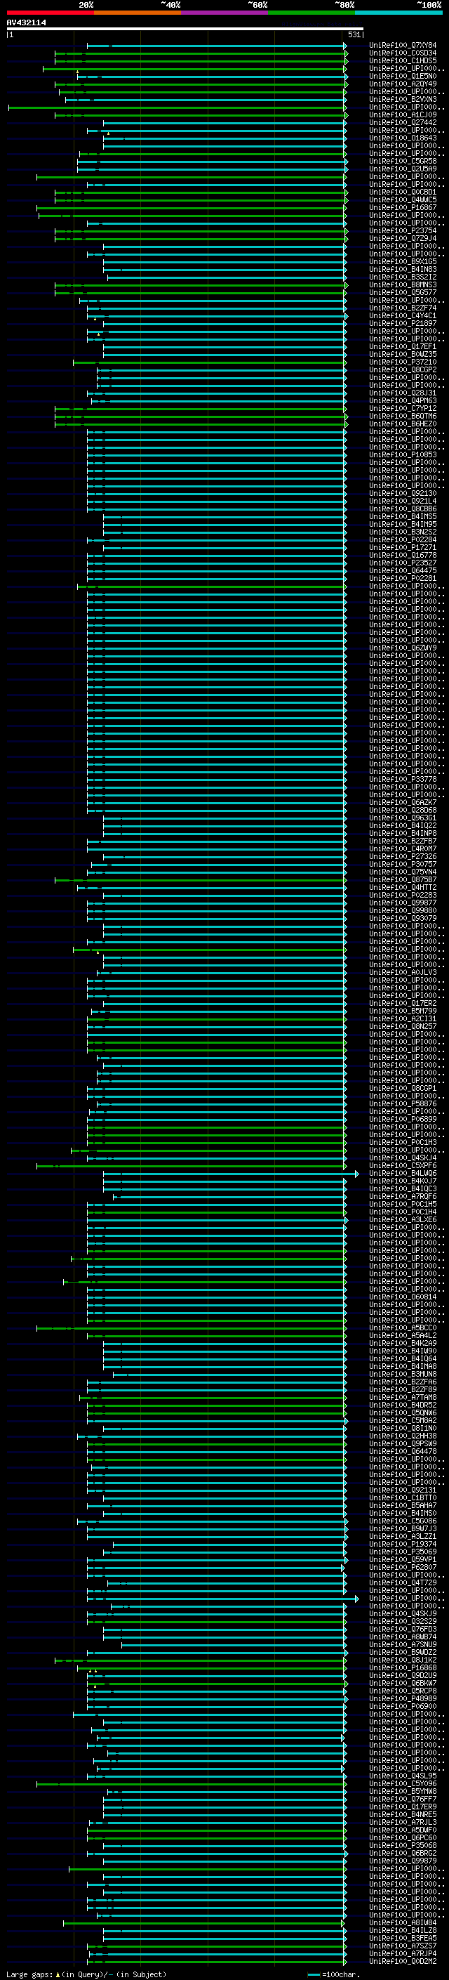
Task: Select label UniRef100_Q17EF1
Action: click(403, 347)
